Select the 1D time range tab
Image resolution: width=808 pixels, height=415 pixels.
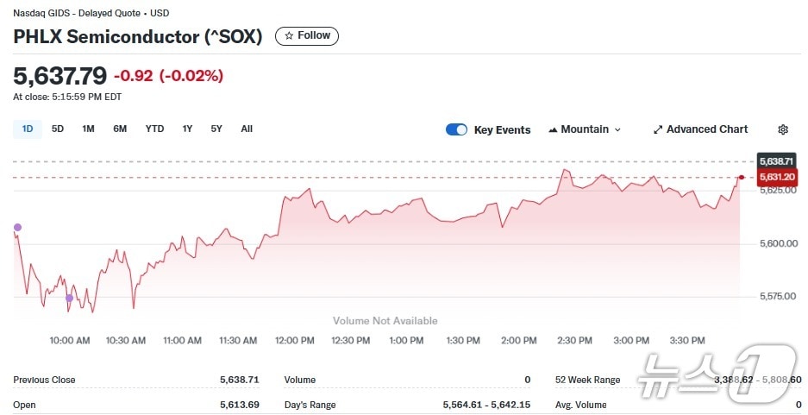pyautogui.click(x=27, y=129)
